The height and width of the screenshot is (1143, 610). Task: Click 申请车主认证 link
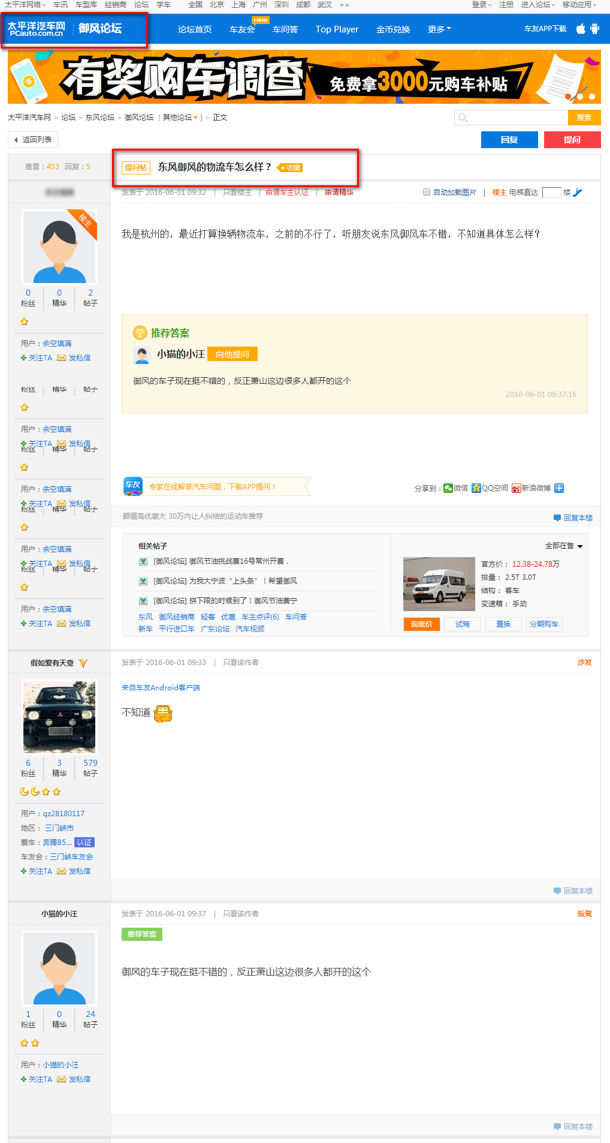pos(287,192)
